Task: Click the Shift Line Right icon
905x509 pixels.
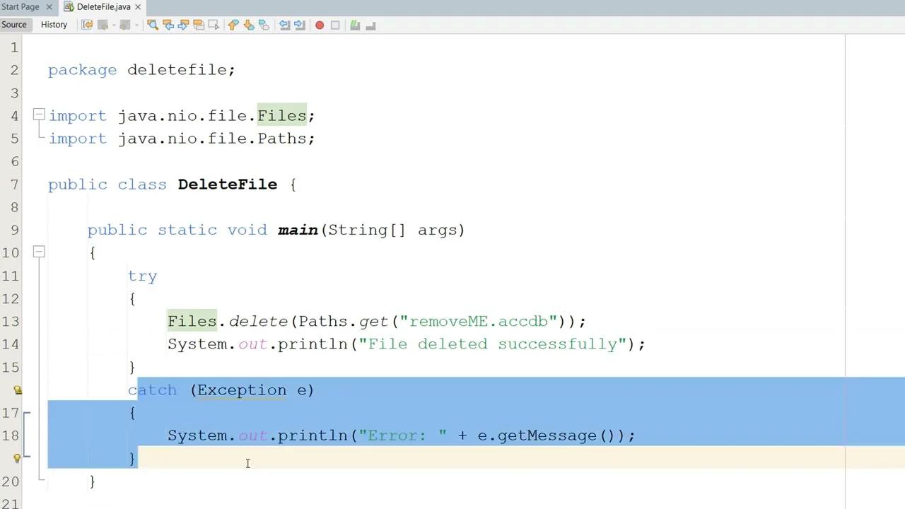Action: [298, 25]
